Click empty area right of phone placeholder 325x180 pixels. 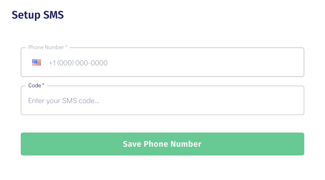coord(204,63)
